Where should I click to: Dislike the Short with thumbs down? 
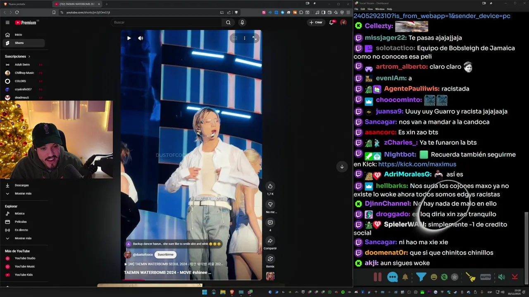click(x=270, y=205)
